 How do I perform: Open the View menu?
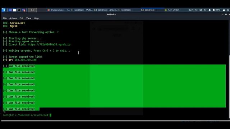(x=29, y=18)
